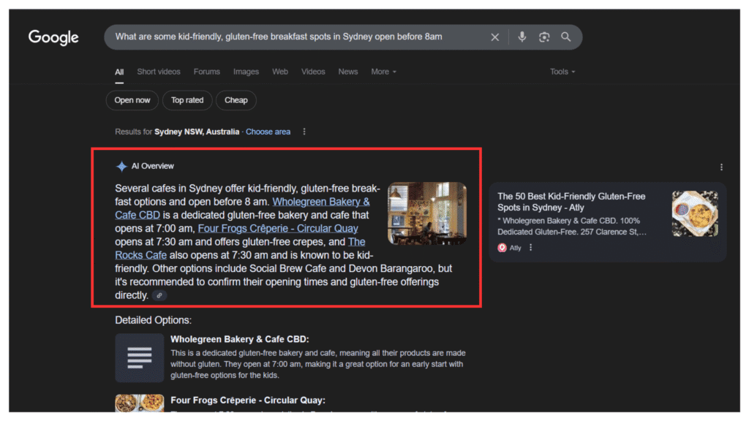Click the AI Overview sparkle icon
Screen dimensions: 749x421
121,166
